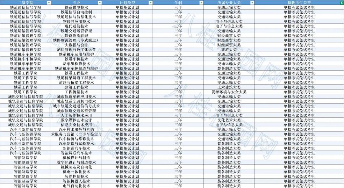344x188 pixels.
Task: Select the truncated 二手车鉴定 major cell
Action: pos(76,134)
